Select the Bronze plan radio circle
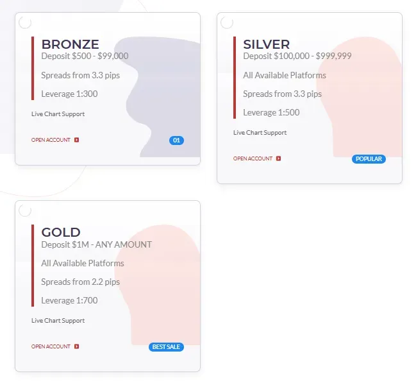Screen dimensions: 416x383 pos(25,23)
